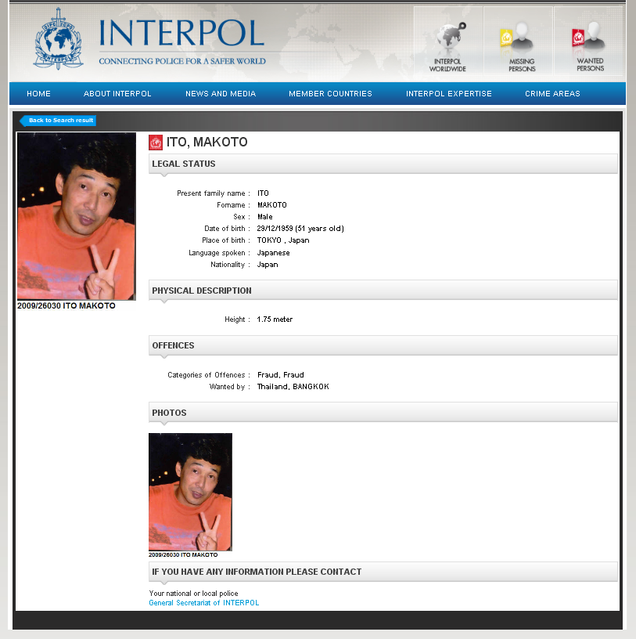This screenshot has height=639, width=636.
Task: Select Forname value MAKOTO
Action: (272, 205)
